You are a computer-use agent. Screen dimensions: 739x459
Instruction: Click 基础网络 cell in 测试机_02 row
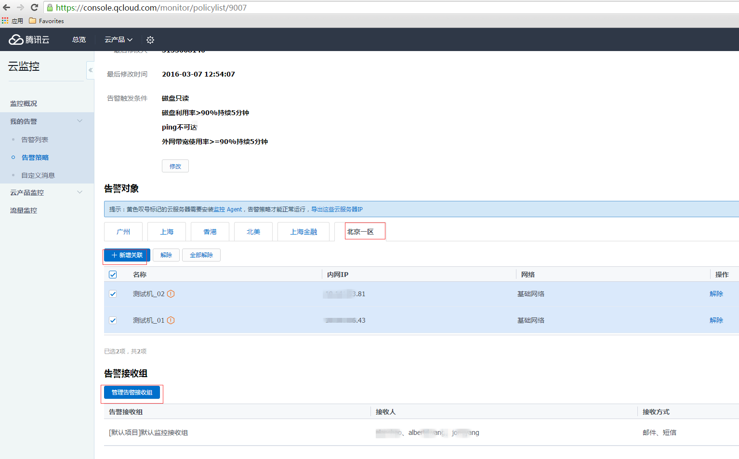(531, 294)
